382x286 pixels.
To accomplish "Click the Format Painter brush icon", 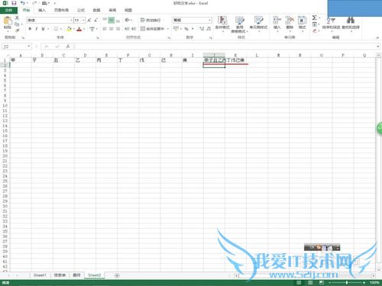I will (17, 31).
